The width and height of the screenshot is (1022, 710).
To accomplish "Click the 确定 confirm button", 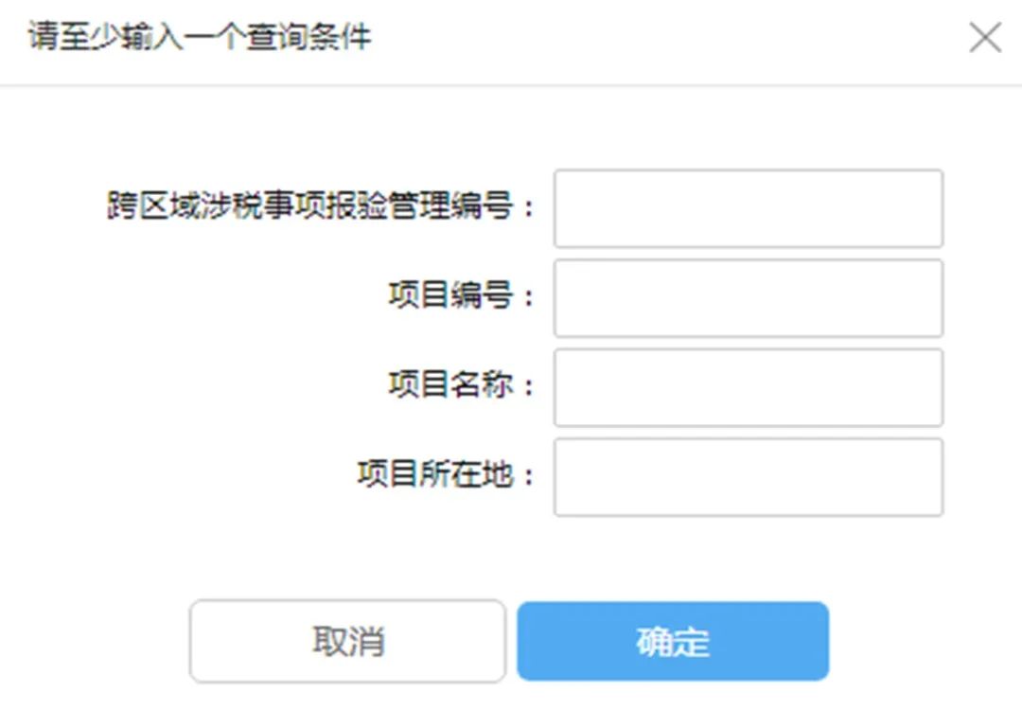I will pyautogui.click(x=673, y=642).
